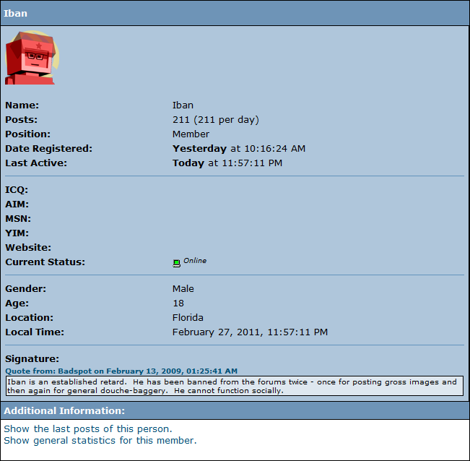Screen dimensions: 470x461
Task: Open 'Show the last posts of this person'
Action: (x=88, y=429)
